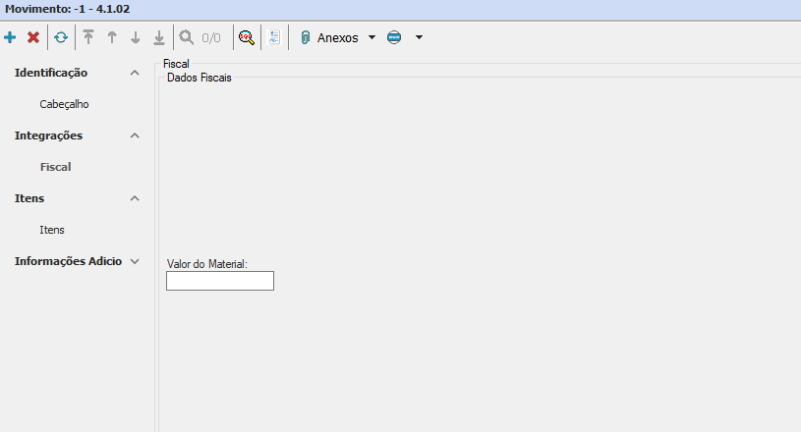Click the document form layout icon
This screenshot has height=432, width=801.
click(x=274, y=37)
